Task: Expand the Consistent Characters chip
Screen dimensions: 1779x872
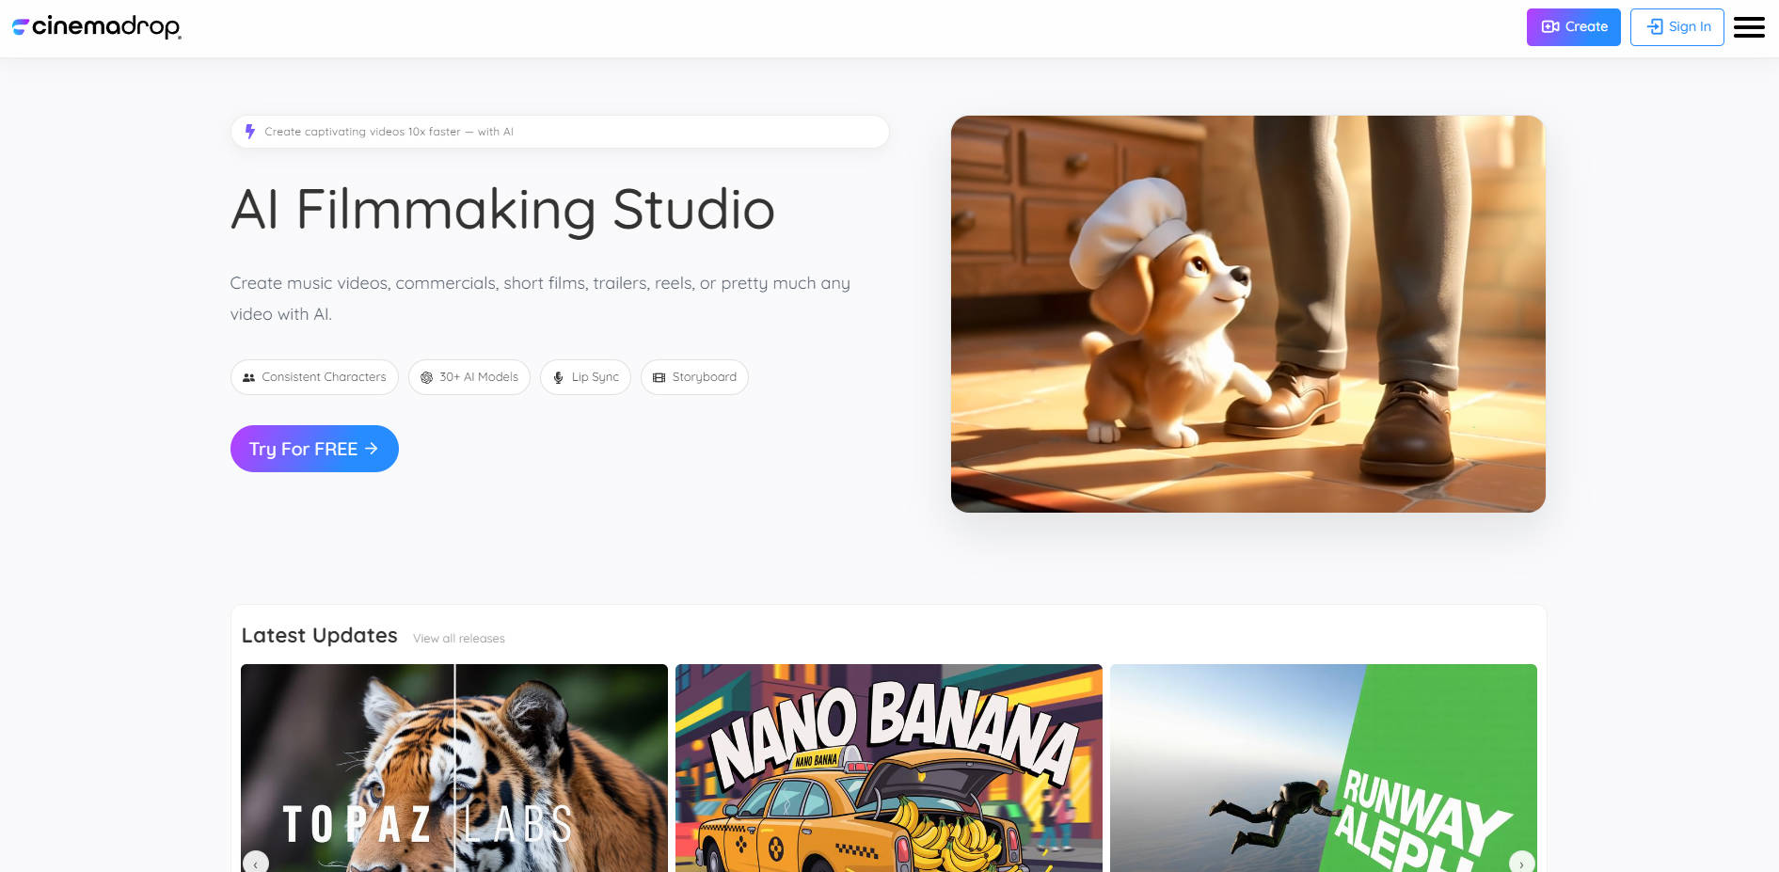Action: point(314,376)
